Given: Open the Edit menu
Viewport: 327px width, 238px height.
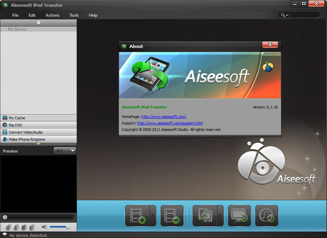Looking at the screenshot, I should [32, 15].
